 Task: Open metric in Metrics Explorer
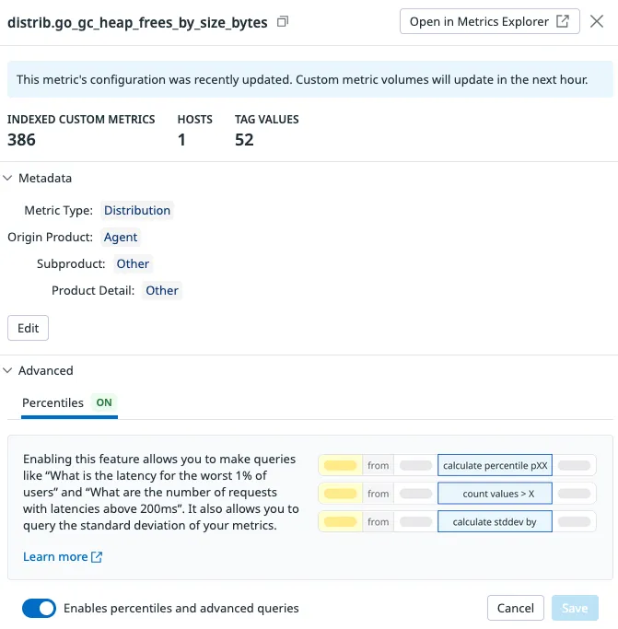[490, 21]
